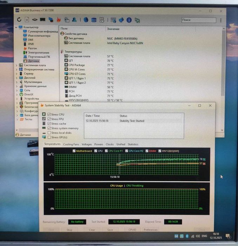Uncheck Stress system memory checkbox
The height and width of the screenshot is (246, 238).
49,128
